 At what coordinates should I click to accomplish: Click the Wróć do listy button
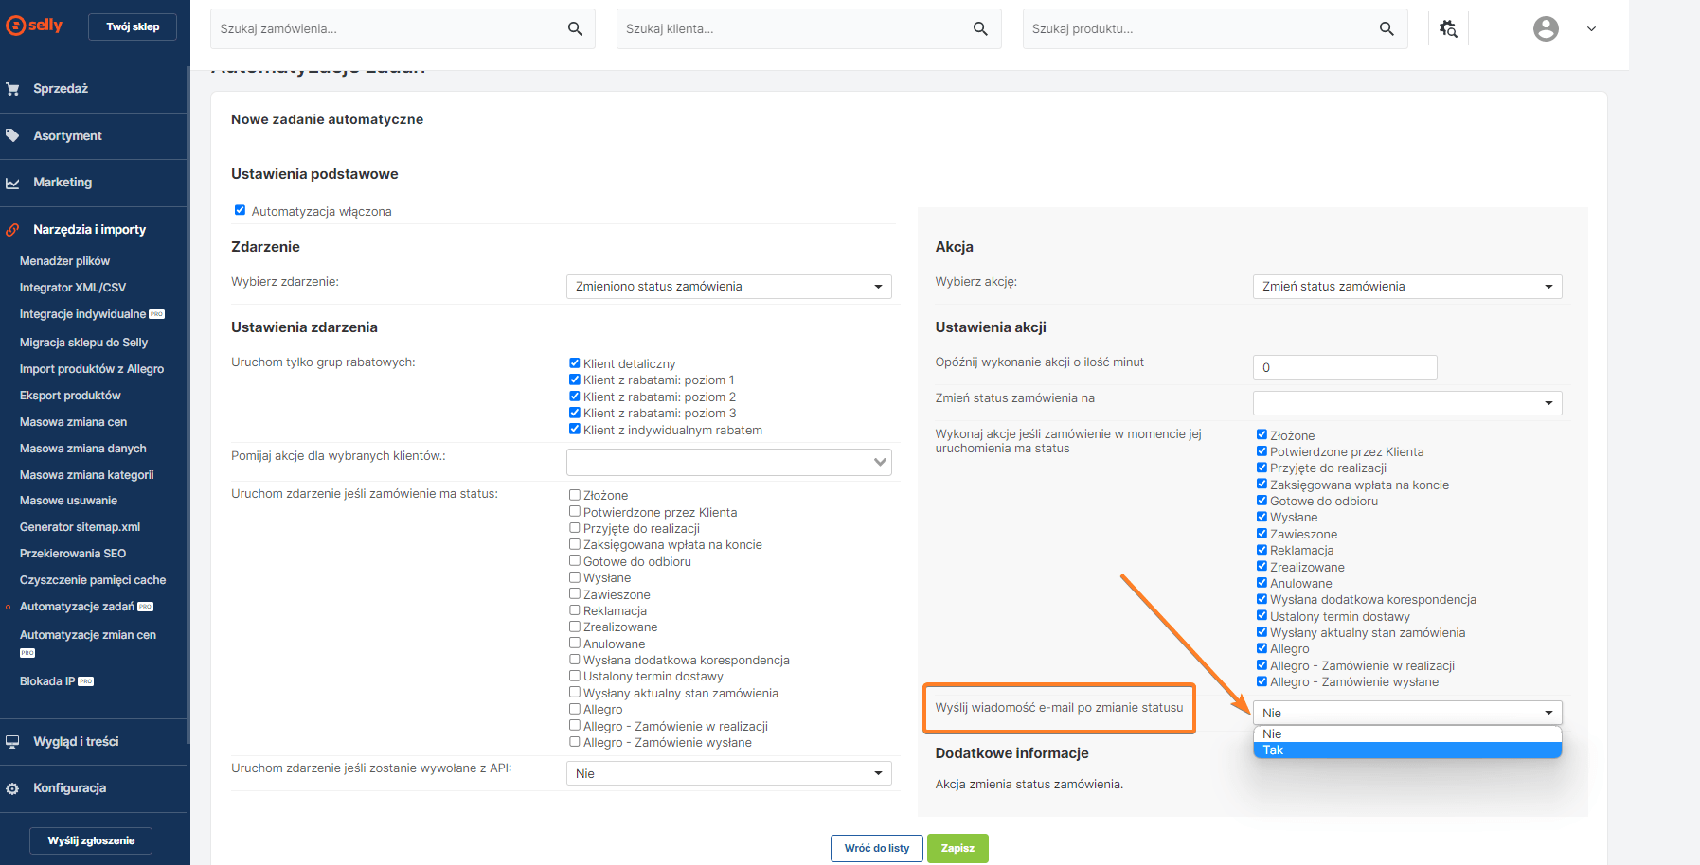[x=876, y=848]
